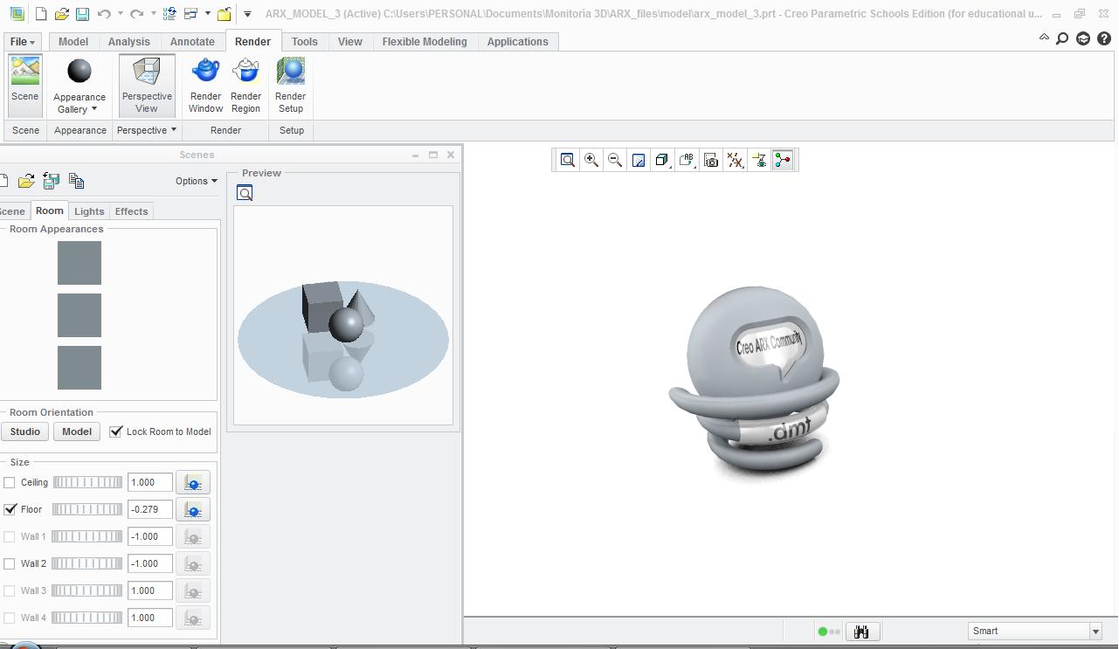The image size is (1119, 649).
Task: Open the Flexible Modeling ribbon tab
Action: (425, 41)
